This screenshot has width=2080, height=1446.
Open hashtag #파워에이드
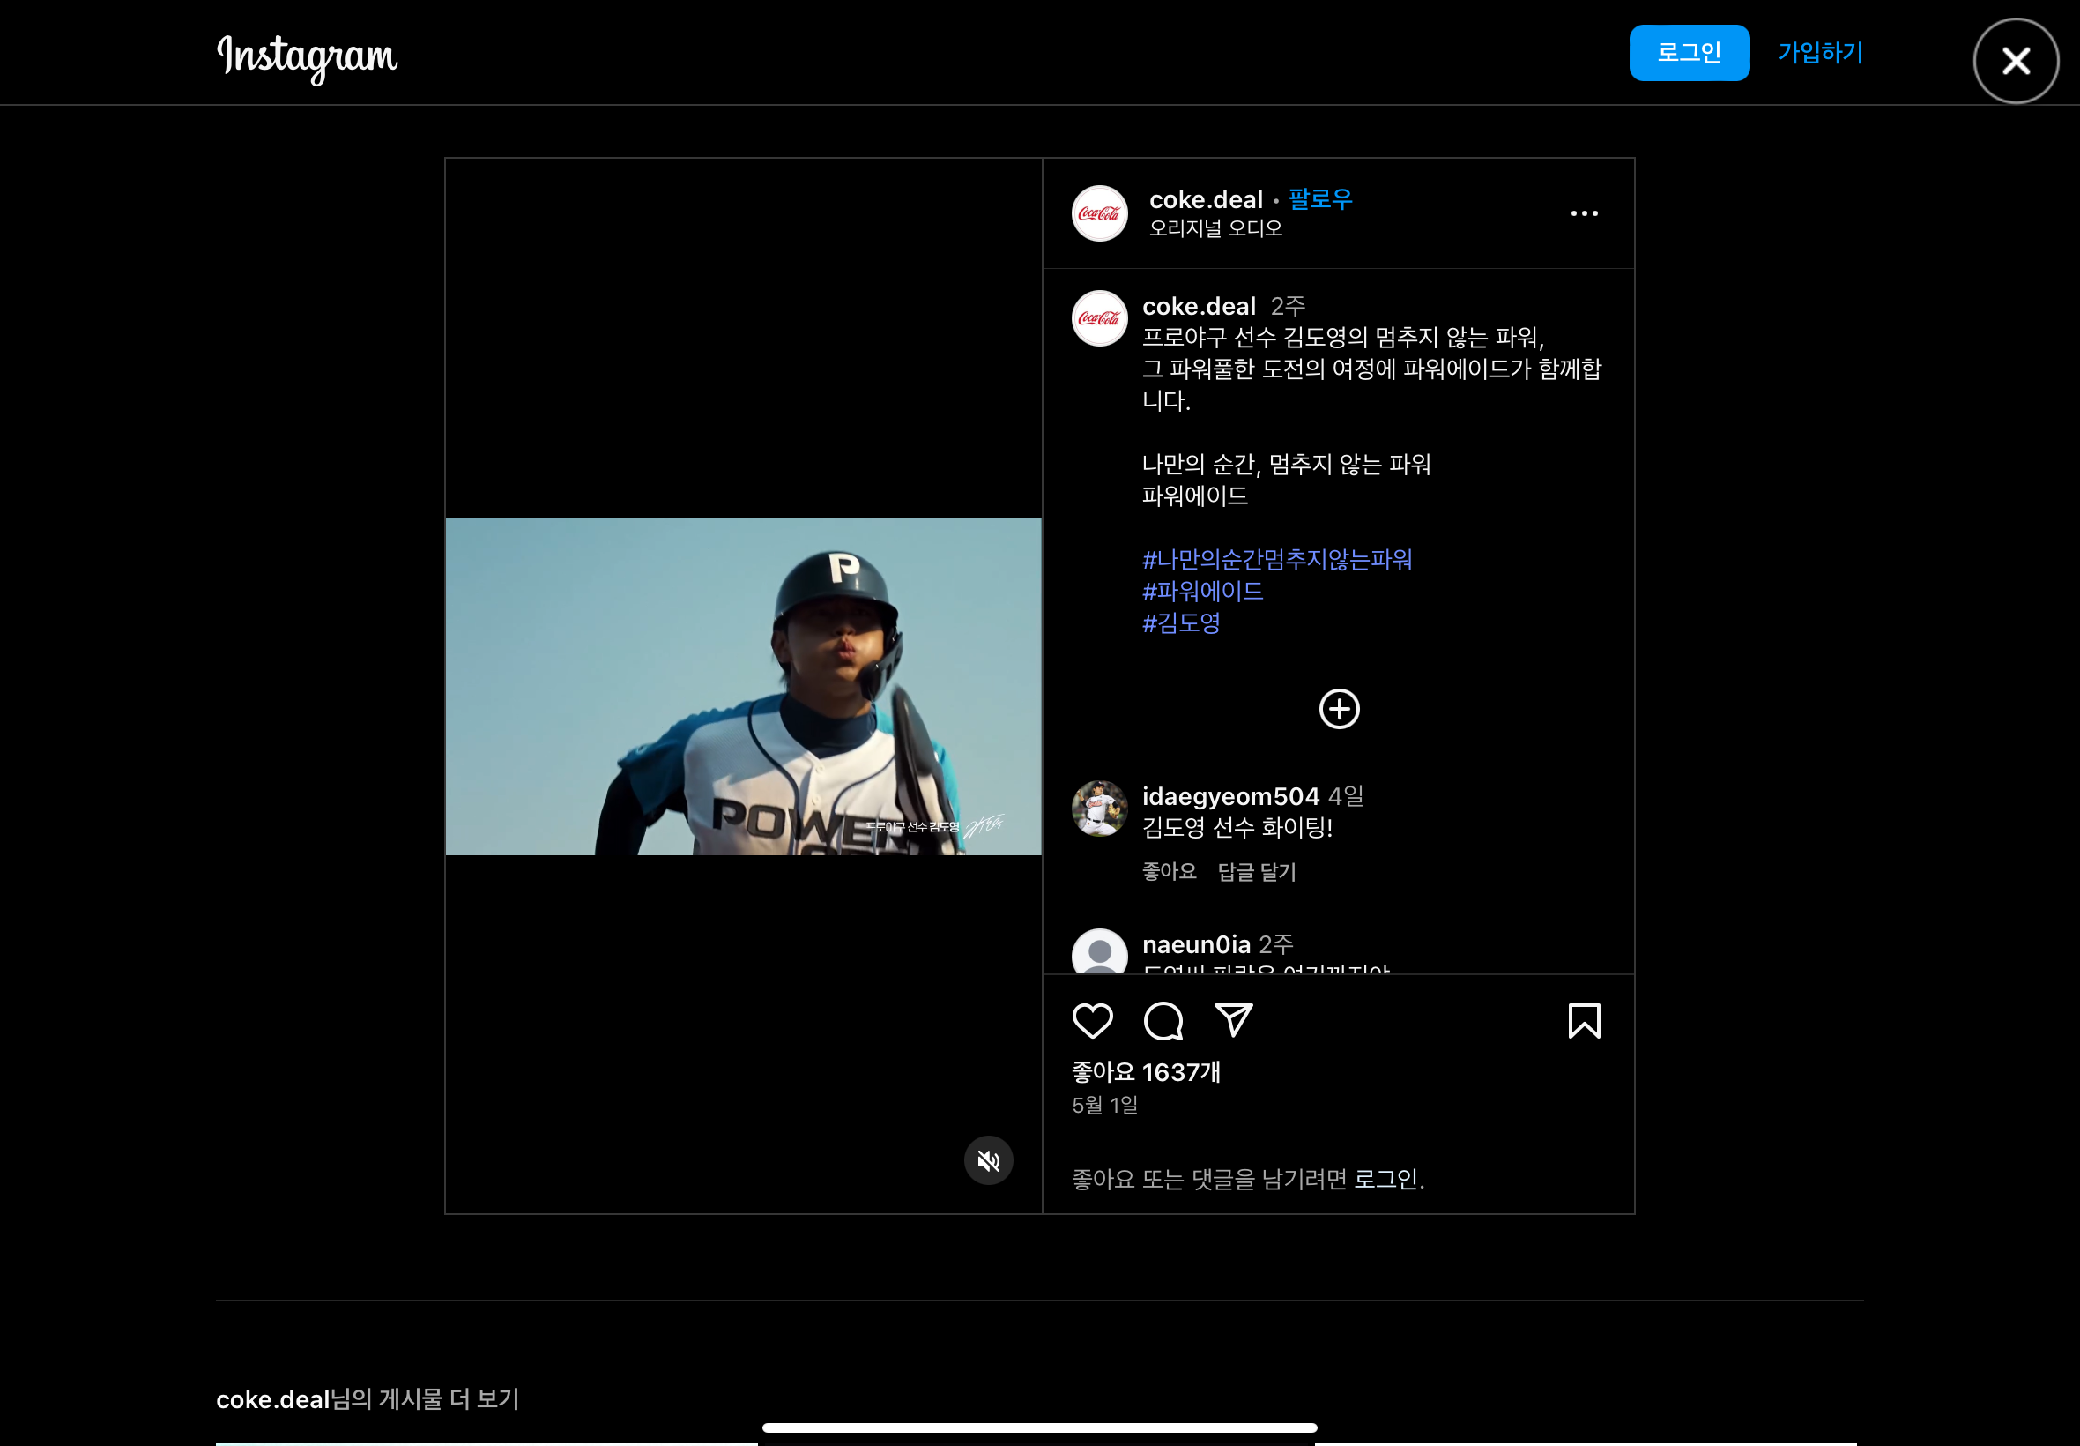[1202, 591]
